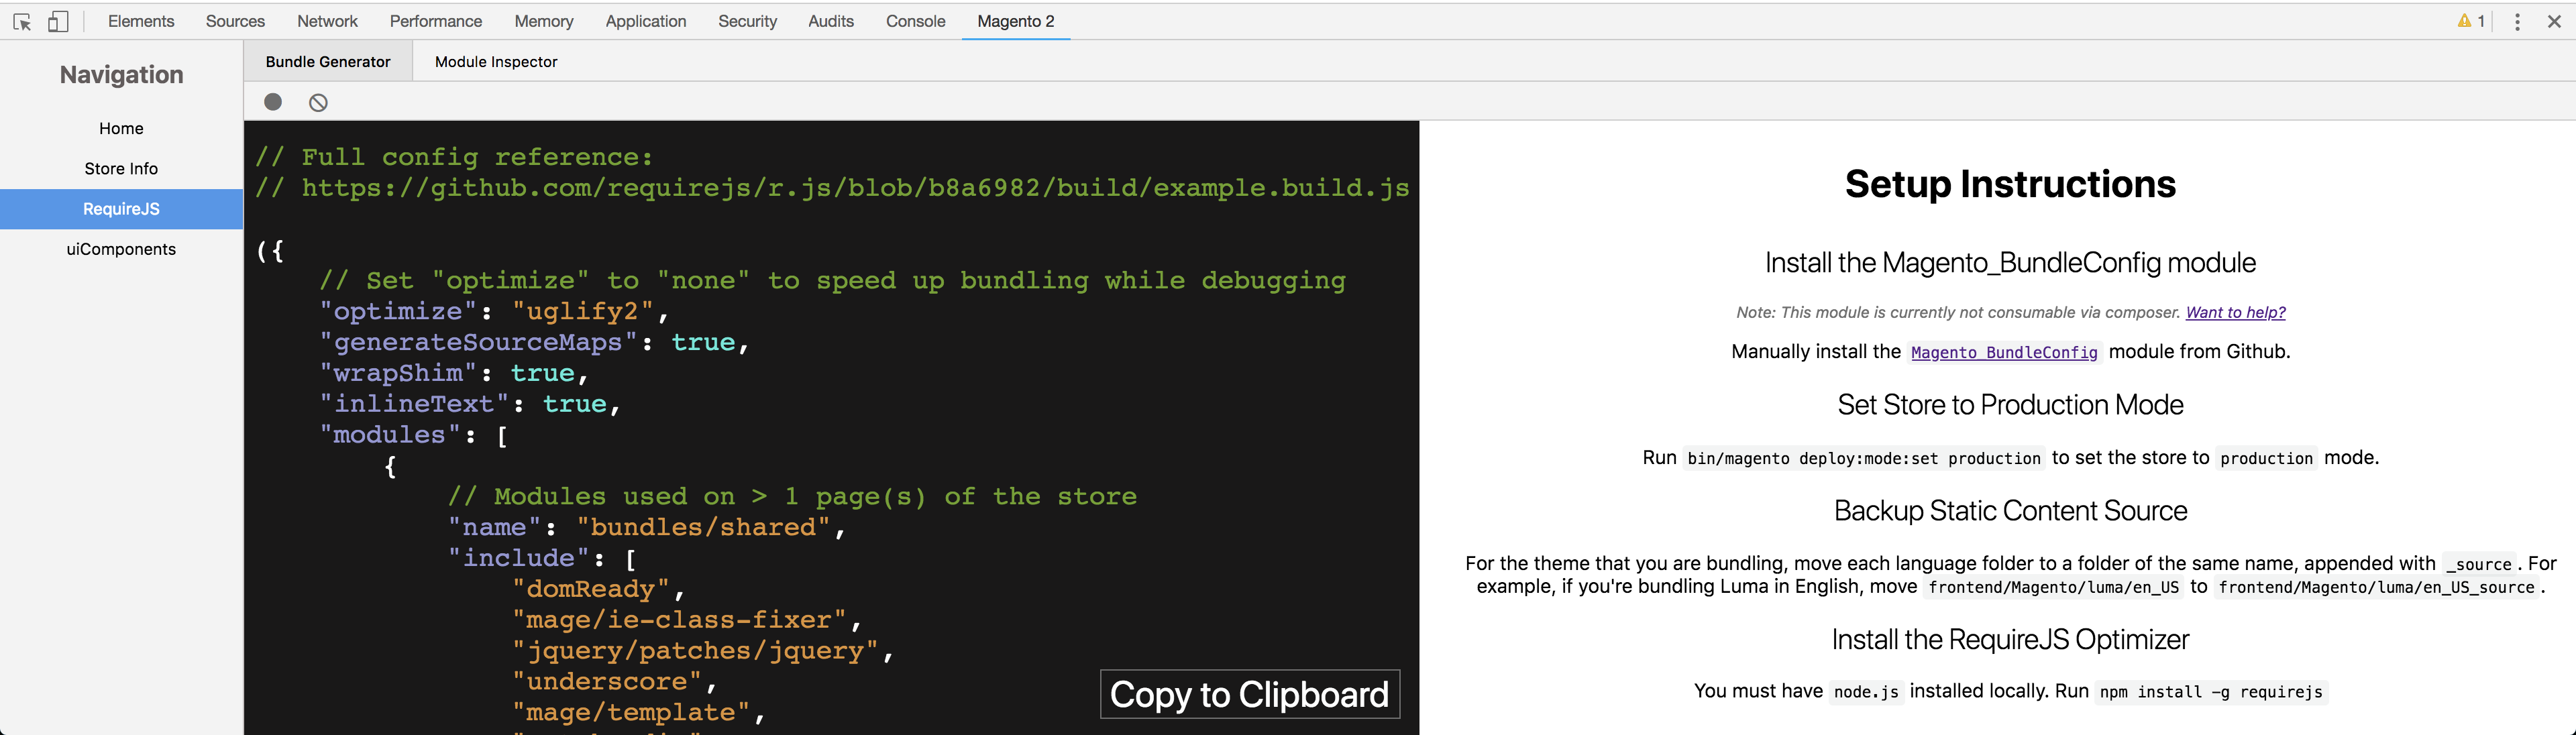This screenshot has width=2576, height=735.
Task: Switch to the Sources tab
Action: pyautogui.click(x=235, y=21)
